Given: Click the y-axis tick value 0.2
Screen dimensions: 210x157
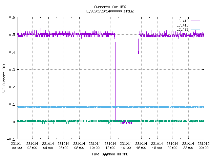Looking at the screenshot, I should pyautogui.click(x=12, y=87).
